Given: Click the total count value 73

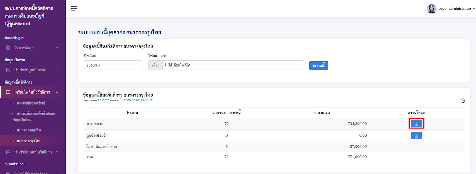Looking at the screenshot, I should coord(227,157).
